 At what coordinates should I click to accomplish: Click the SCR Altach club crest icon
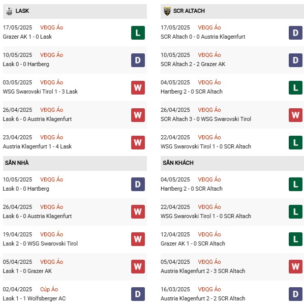pyautogui.click(x=167, y=11)
